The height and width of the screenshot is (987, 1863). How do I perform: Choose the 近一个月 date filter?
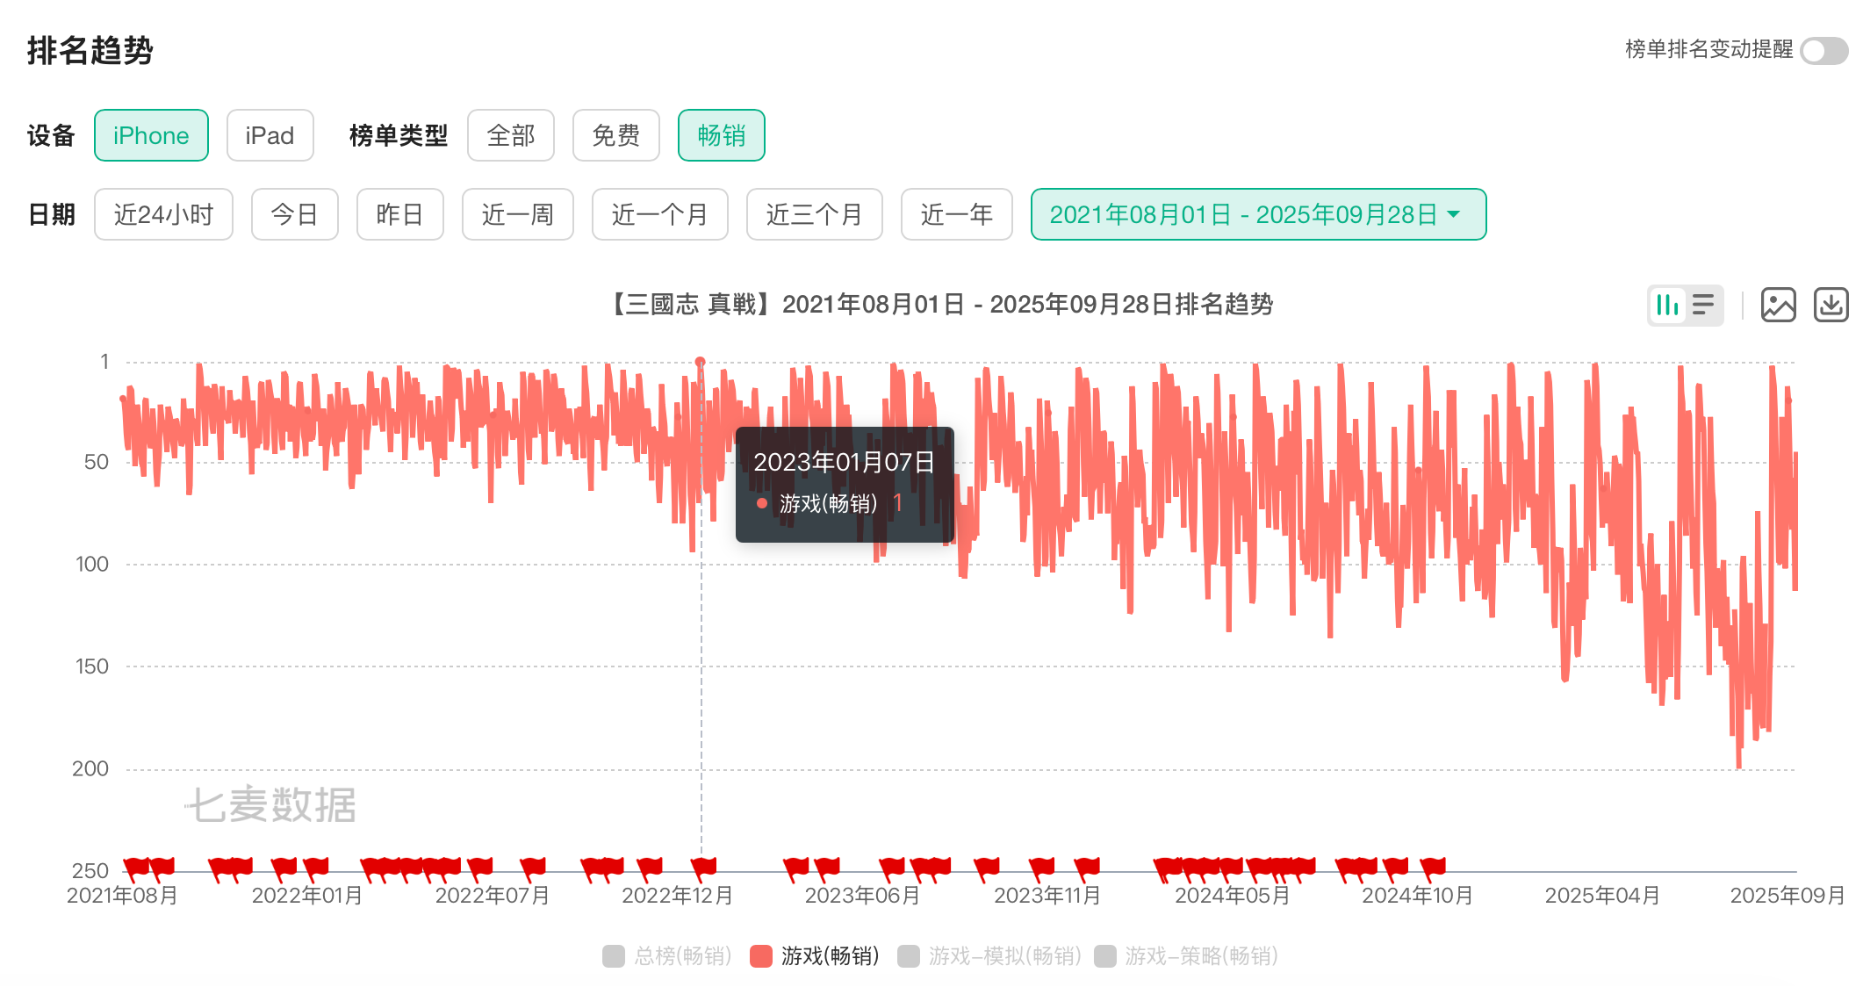click(659, 214)
